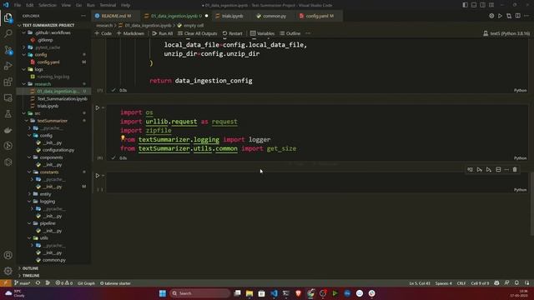Show errors and warnings count in status bar
534x300 pixels.
[64, 283]
